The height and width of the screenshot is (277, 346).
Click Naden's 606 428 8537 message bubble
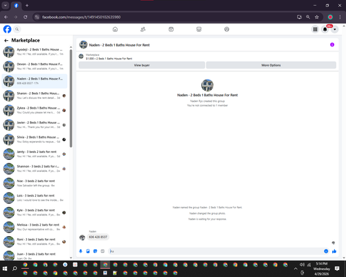(98, 237)
